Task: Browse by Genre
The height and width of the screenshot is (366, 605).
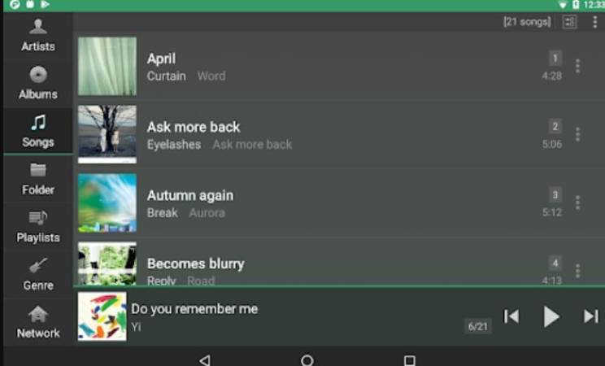Action: click(37, 275)
